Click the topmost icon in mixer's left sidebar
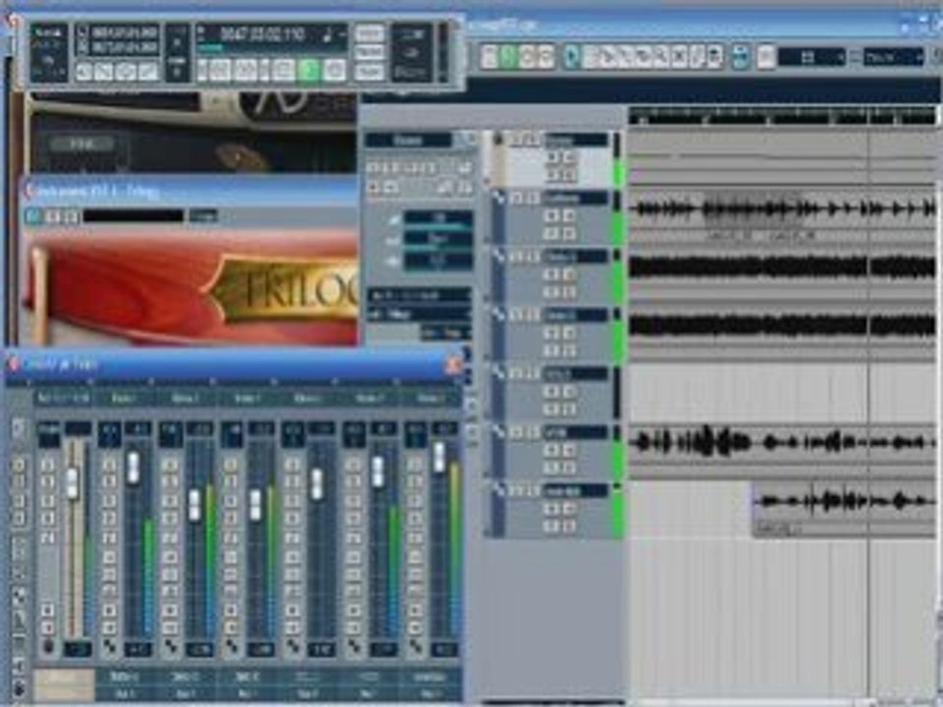943x707 pixels. [x=18, y=427]
